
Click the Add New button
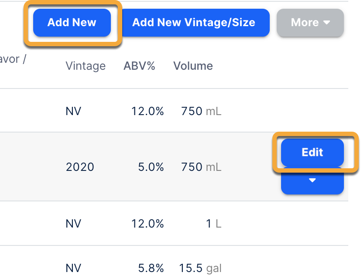pos(72,23)
